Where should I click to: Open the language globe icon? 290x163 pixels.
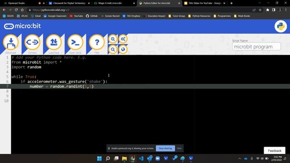click(x=123, y=49)
